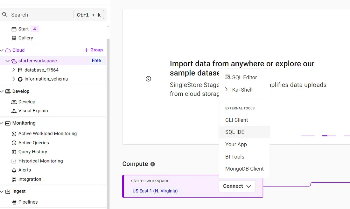350x209 pixels.
Task: Click the information_schema circle icon
Action: coord(20,79)
